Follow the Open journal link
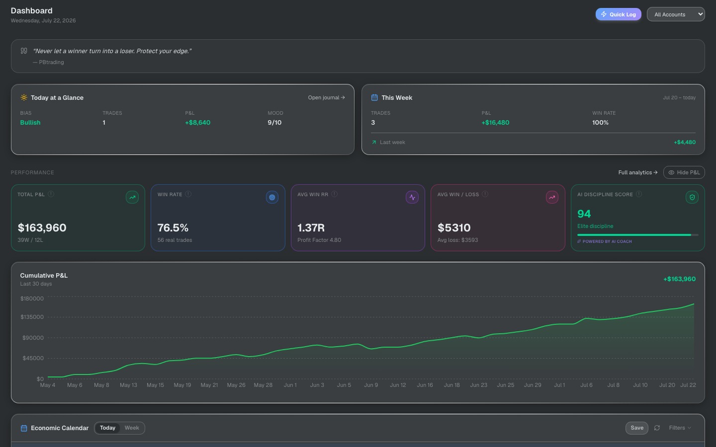This screenshot has height=447, width=716. 326,98
